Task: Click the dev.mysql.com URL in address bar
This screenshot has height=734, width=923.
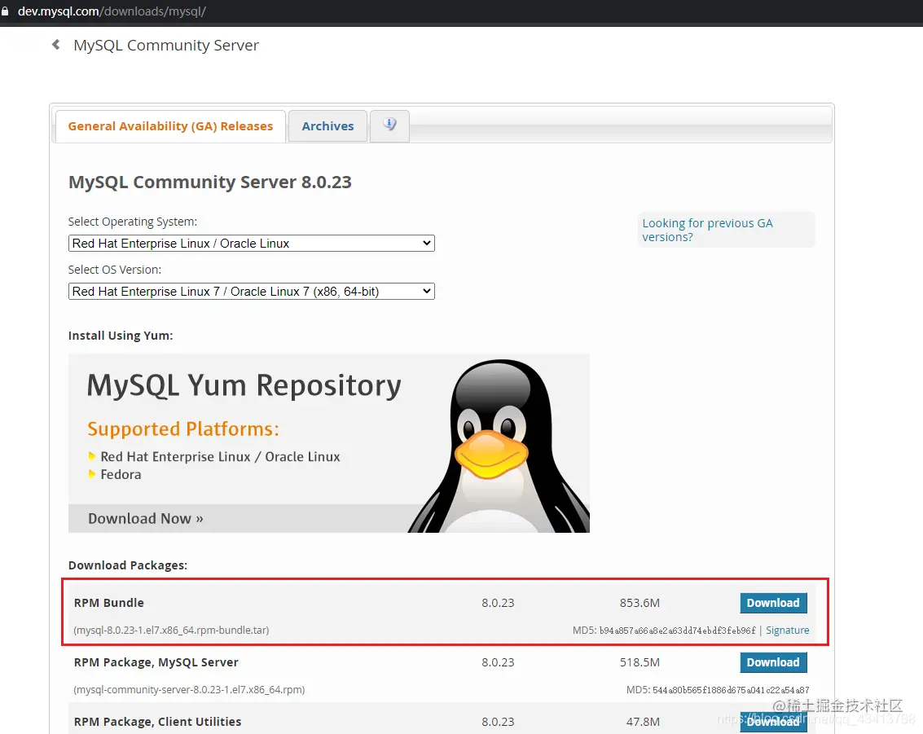Action: coord(112,11)
